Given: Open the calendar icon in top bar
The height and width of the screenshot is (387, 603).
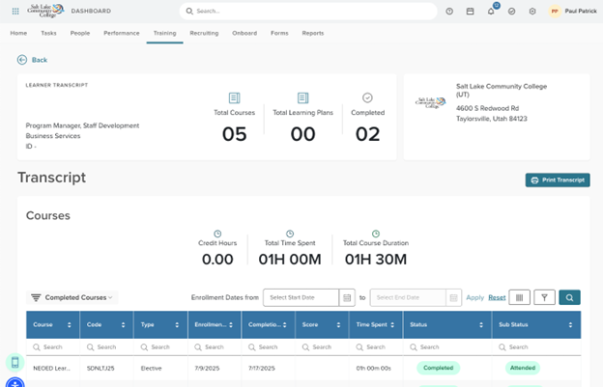Looking at the screenshot, I should 470,12.
